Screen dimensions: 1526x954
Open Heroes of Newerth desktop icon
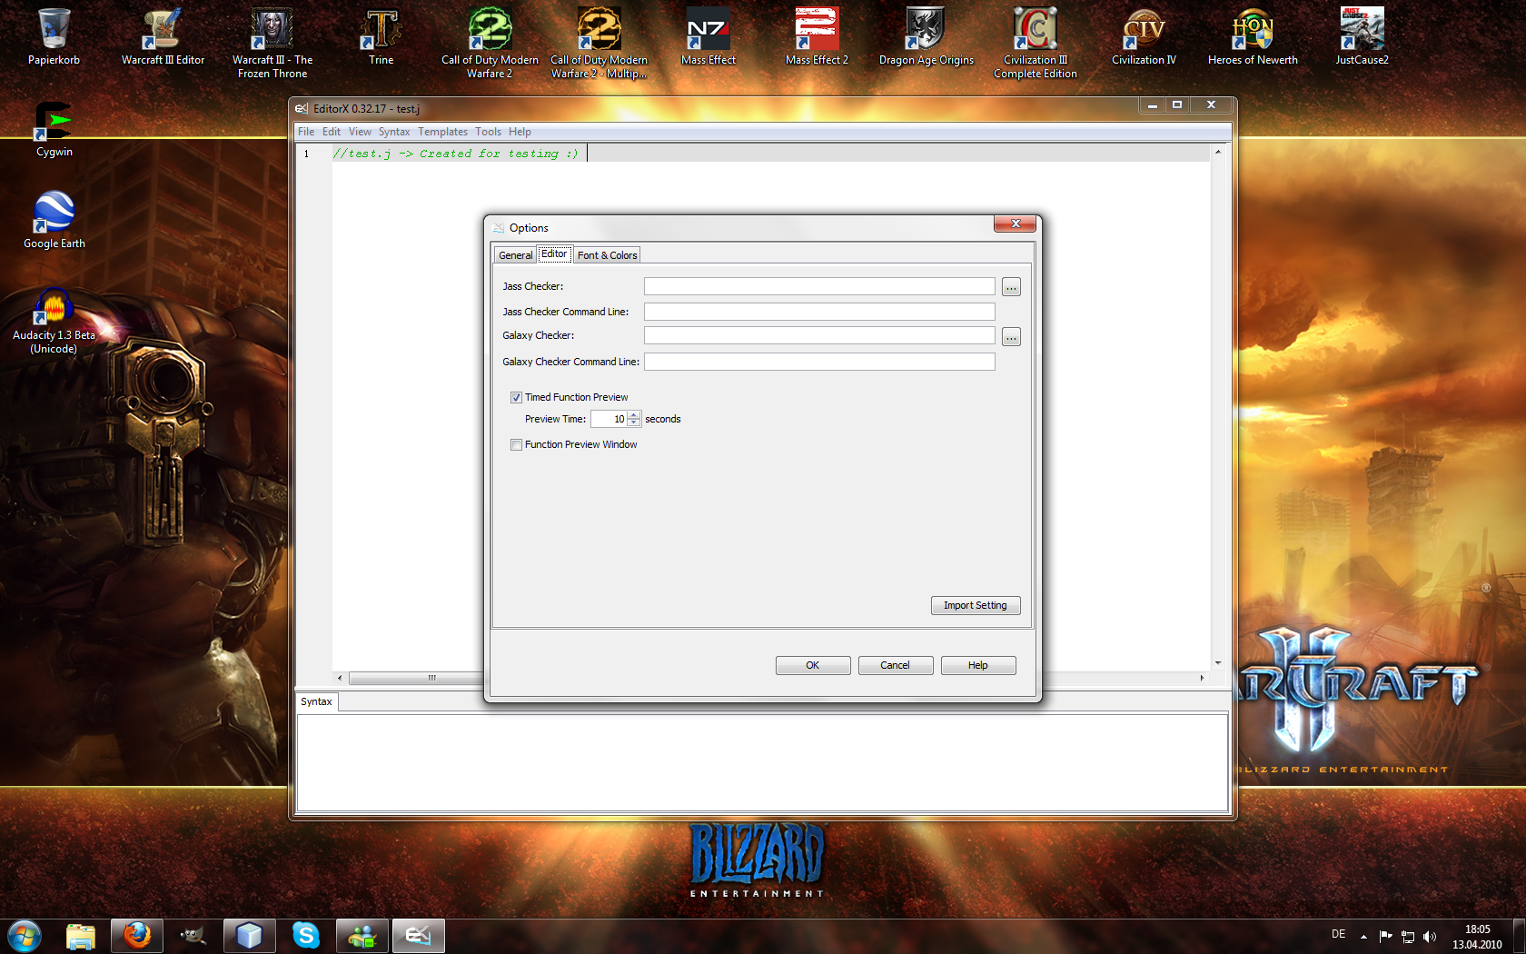(x=1253, y=36)
